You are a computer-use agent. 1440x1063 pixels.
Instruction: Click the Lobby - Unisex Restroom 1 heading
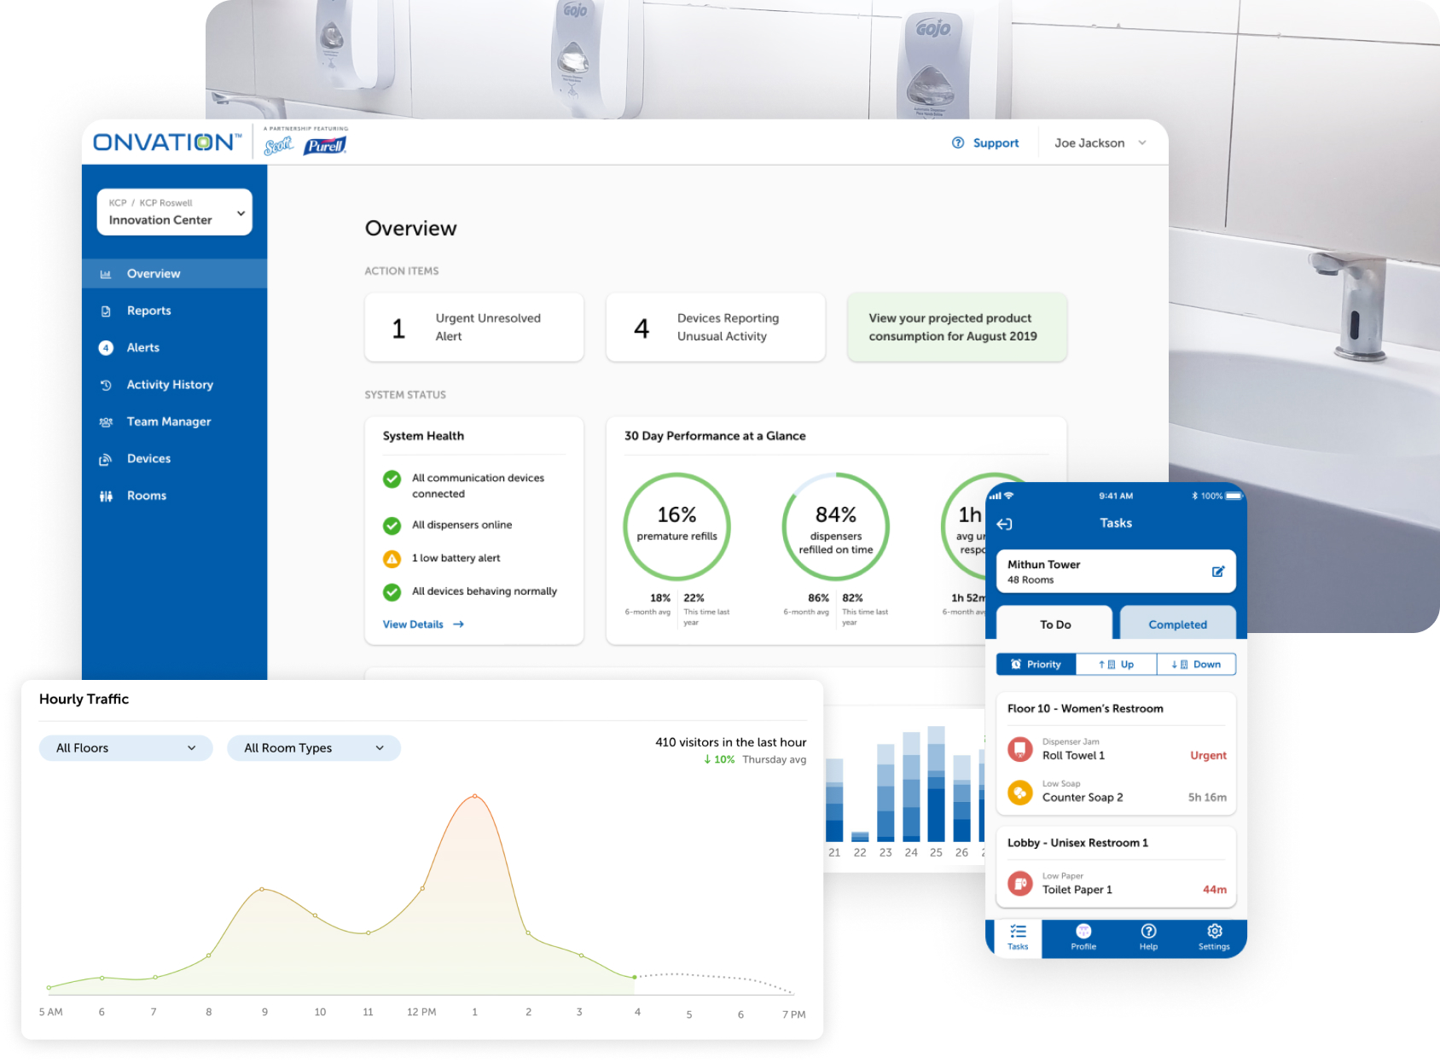tap(1077, 843)
